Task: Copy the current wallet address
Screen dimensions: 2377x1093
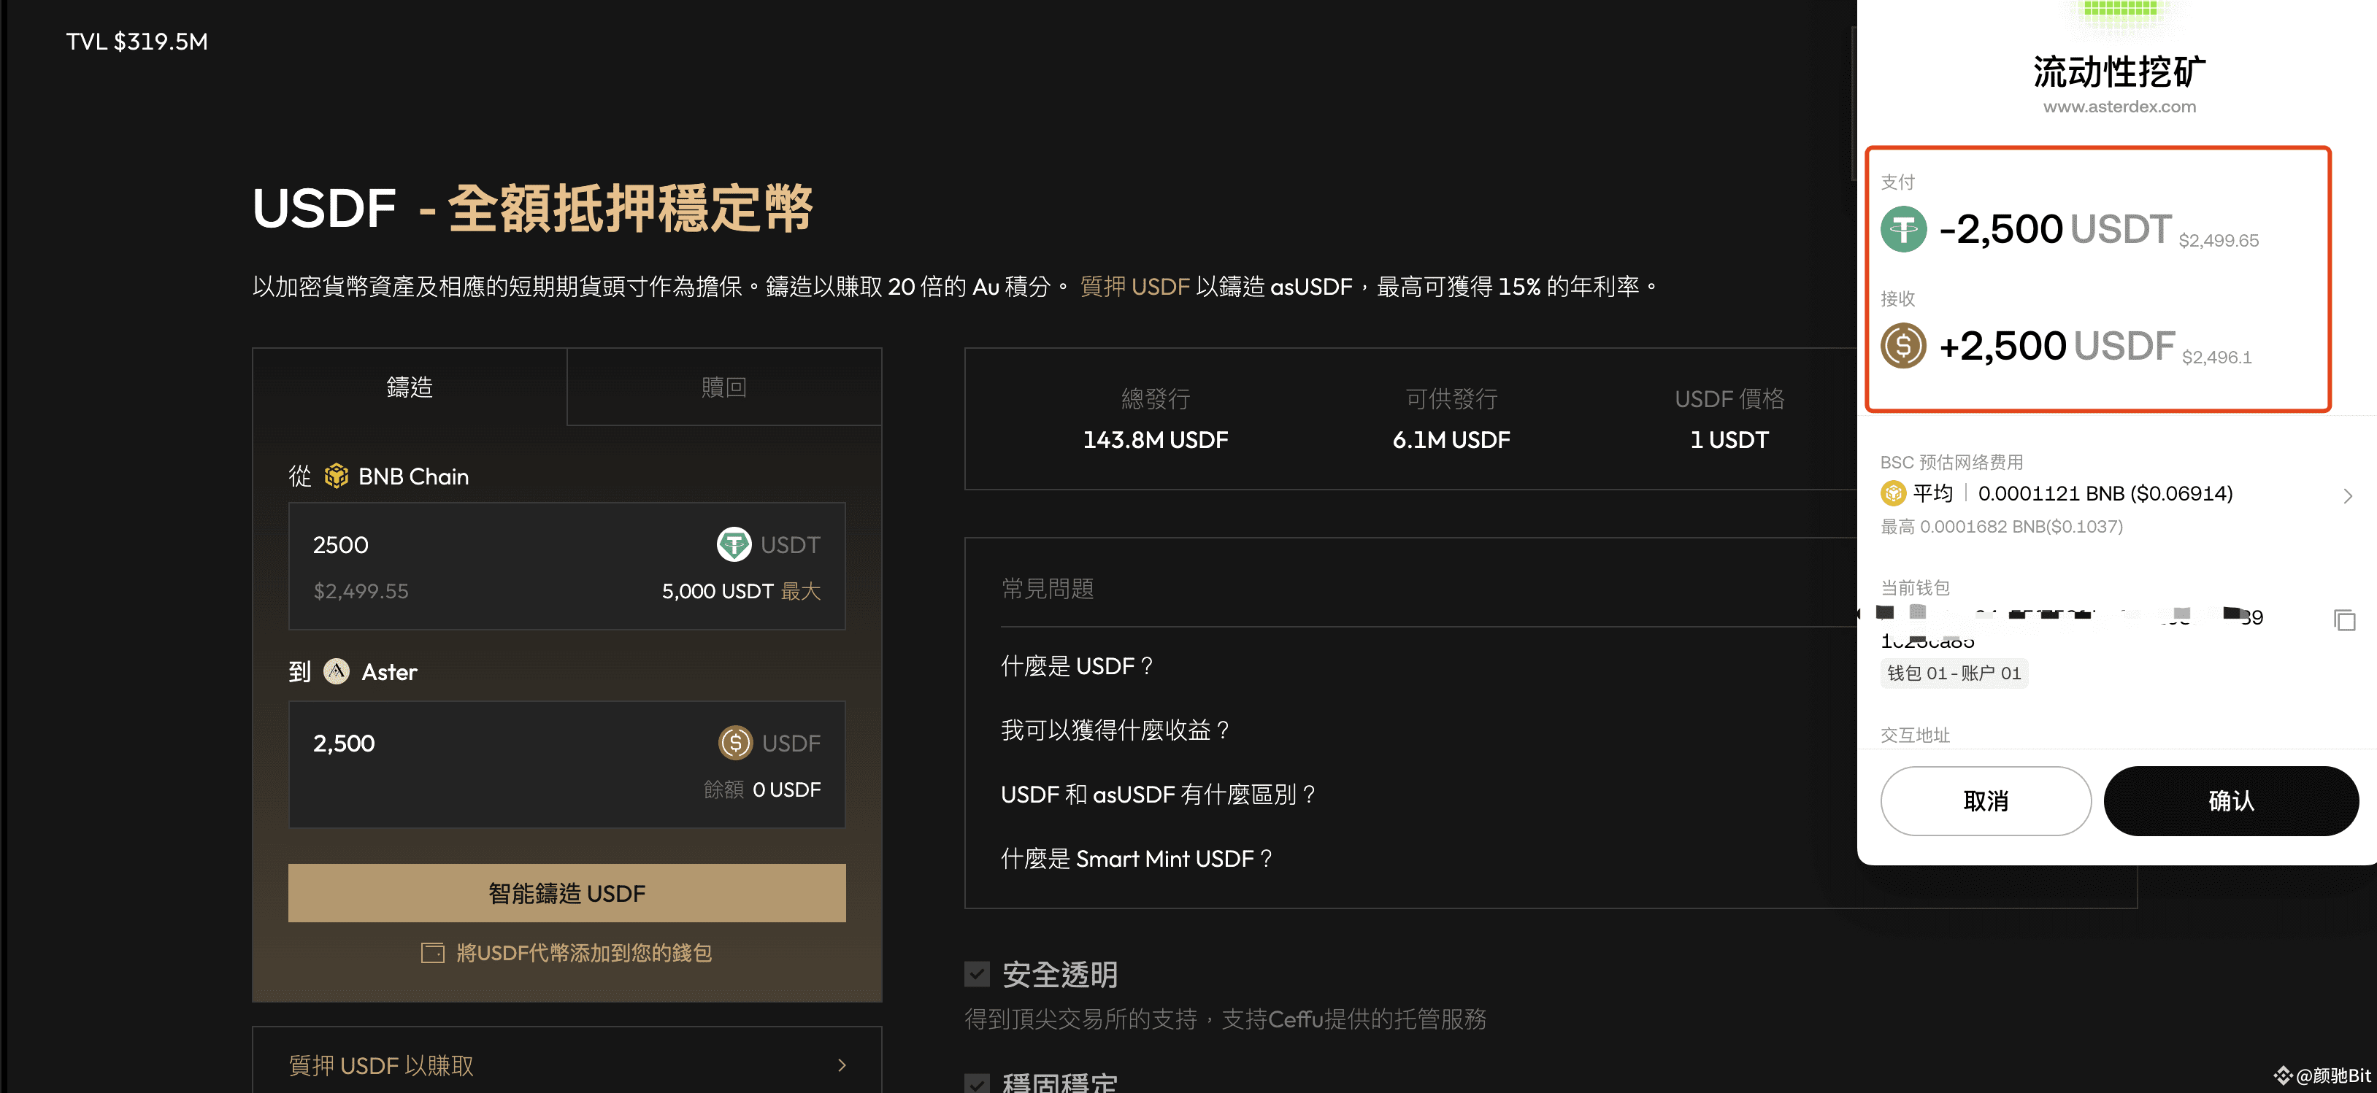Action: (x=2345, y=619)
